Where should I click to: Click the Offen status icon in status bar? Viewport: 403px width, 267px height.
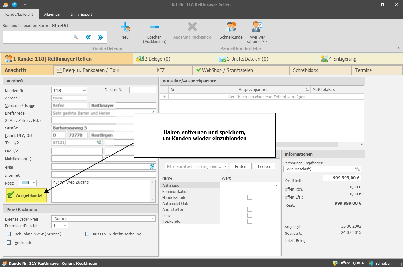point(335,263)
